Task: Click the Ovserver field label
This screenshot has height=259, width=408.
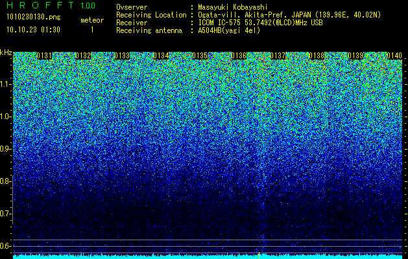Action: pos(132,7)
